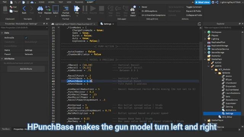Switch to the MODEL ribbon tab

[x=51, y=2]
